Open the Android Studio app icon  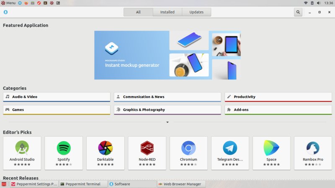click(22, 148)
